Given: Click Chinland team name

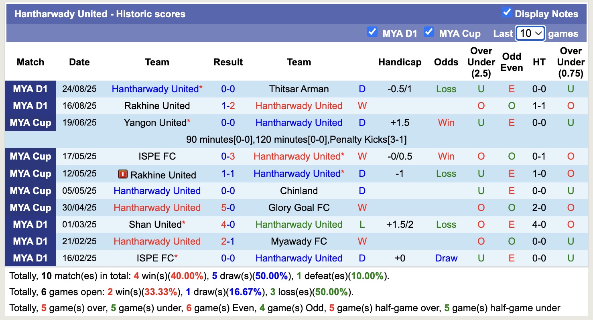Looking at the screenshot, I should coord(299,191).
